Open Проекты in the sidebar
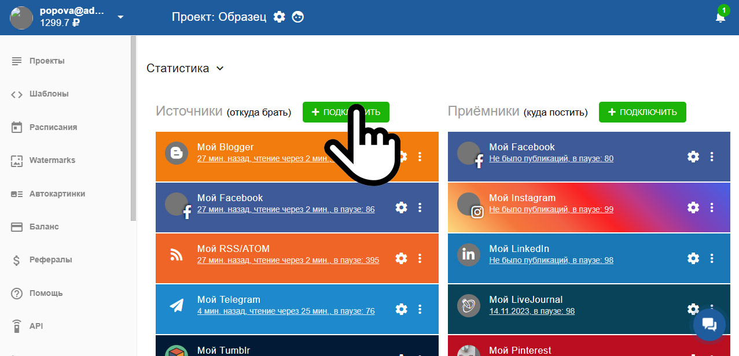The height and width of the screenshot is (356, 739). (x=47, y=61)
